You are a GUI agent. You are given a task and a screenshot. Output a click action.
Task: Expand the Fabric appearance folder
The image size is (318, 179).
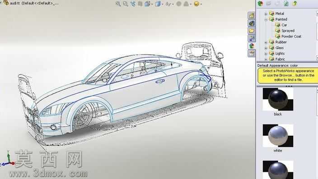pos(266,60)
